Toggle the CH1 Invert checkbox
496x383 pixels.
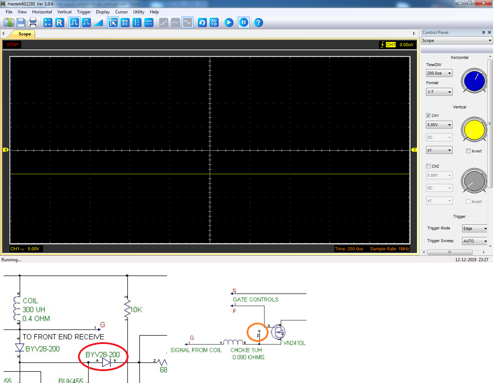(x=468, y=151)
